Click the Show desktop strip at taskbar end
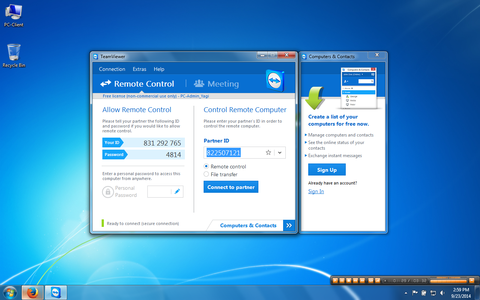 tap(477, 292)
